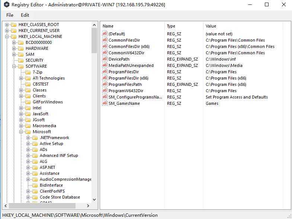The image size is (292, 219).
Task: Select the ClientForNFS key
Action: click(52, 191)
